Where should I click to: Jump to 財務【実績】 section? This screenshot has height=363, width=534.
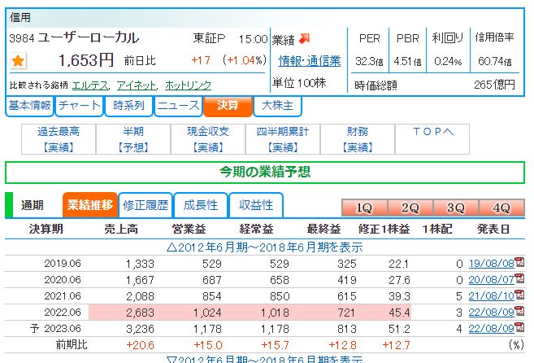(x=358, y=139)
